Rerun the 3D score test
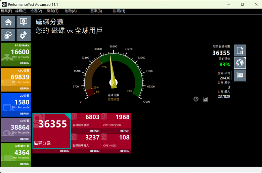Image resolution: width=262 pixels, height=173 pixels. pos(25,139)
